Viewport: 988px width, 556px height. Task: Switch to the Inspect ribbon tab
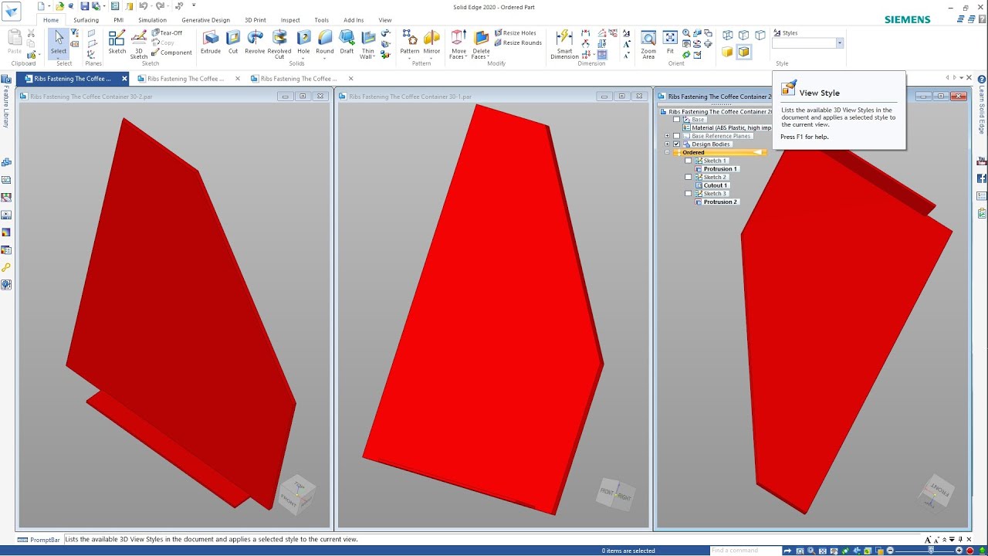coord(290,20)
